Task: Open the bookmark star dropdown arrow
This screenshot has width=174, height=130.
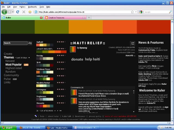Action: 136,12
